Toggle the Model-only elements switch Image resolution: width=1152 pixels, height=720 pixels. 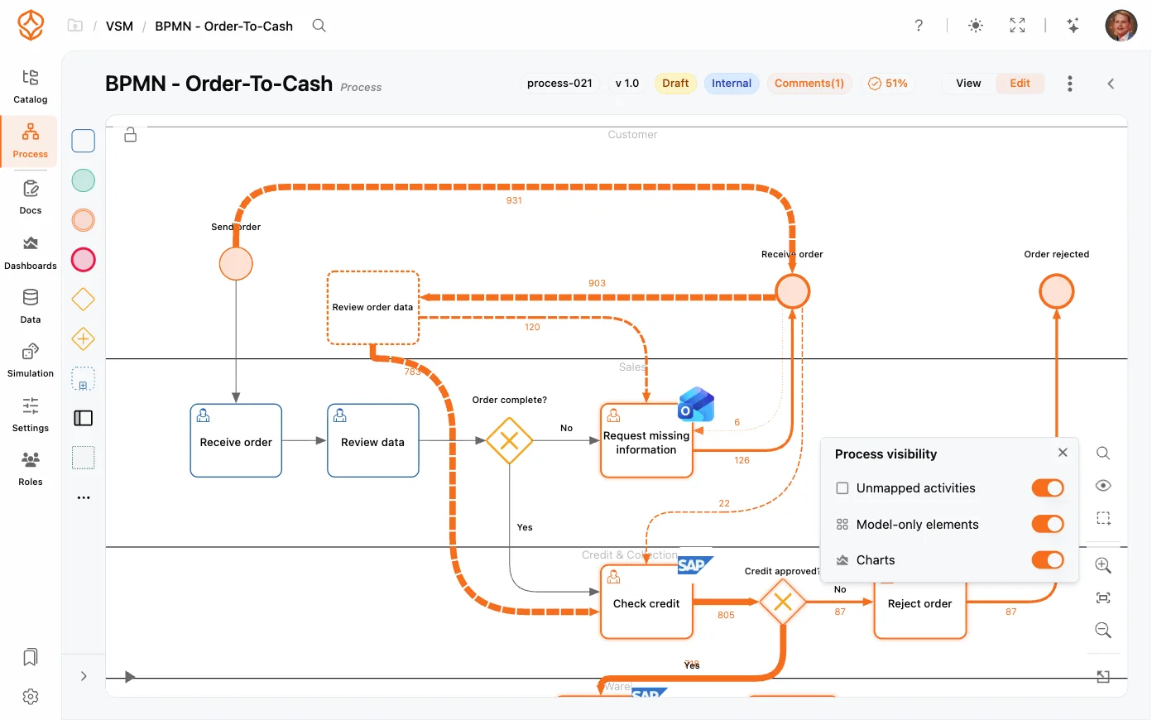point(1048,524)
